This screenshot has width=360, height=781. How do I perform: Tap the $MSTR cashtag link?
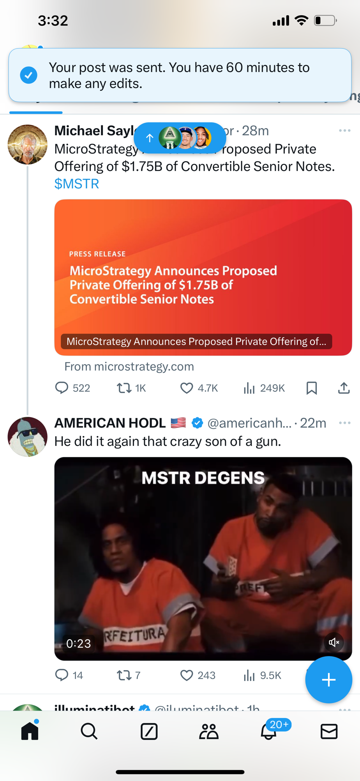(x=77, y=184)
